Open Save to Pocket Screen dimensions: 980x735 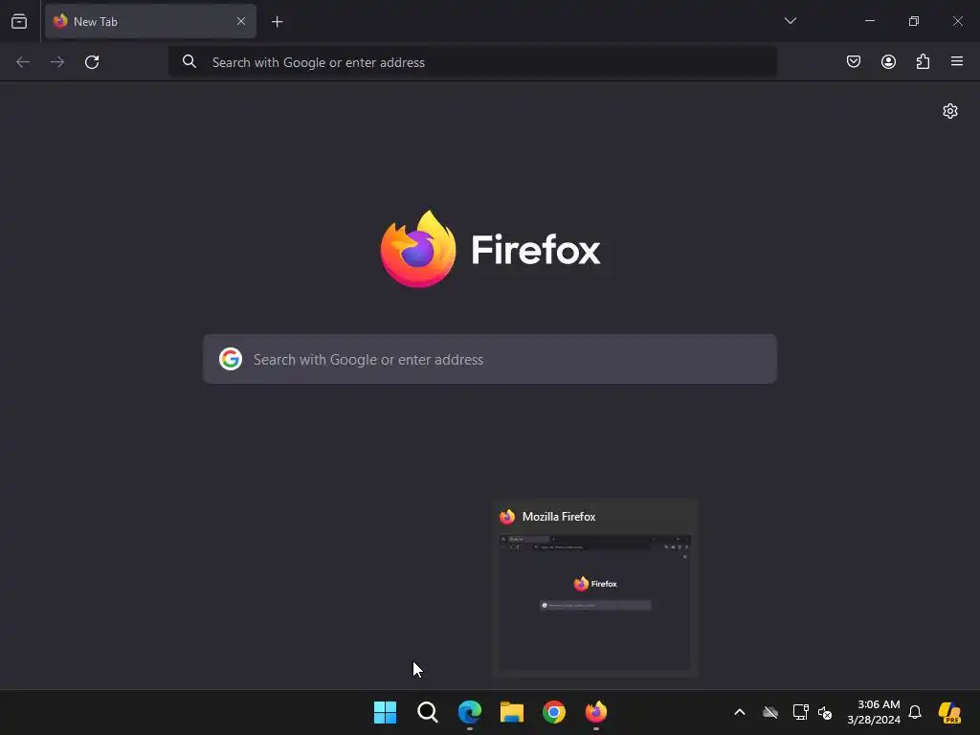pyautogui.click(x=853, y=61)
